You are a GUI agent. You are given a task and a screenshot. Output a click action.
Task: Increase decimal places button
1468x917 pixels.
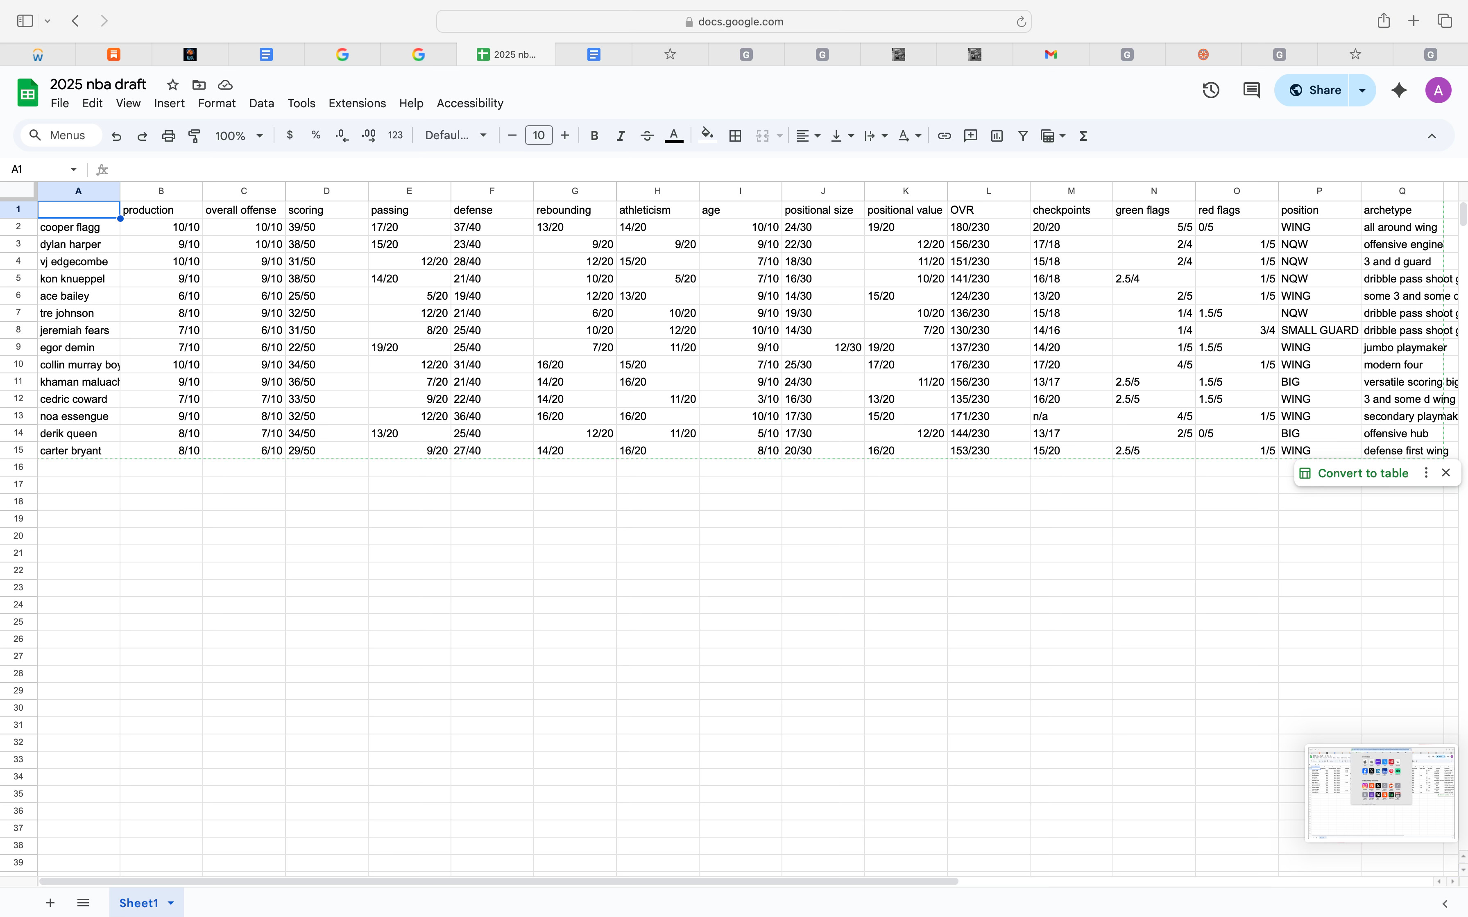pos(369,135)
